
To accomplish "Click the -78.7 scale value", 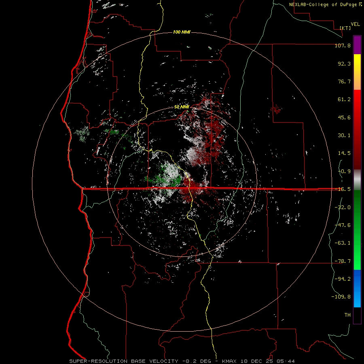I will pos(343,261).
